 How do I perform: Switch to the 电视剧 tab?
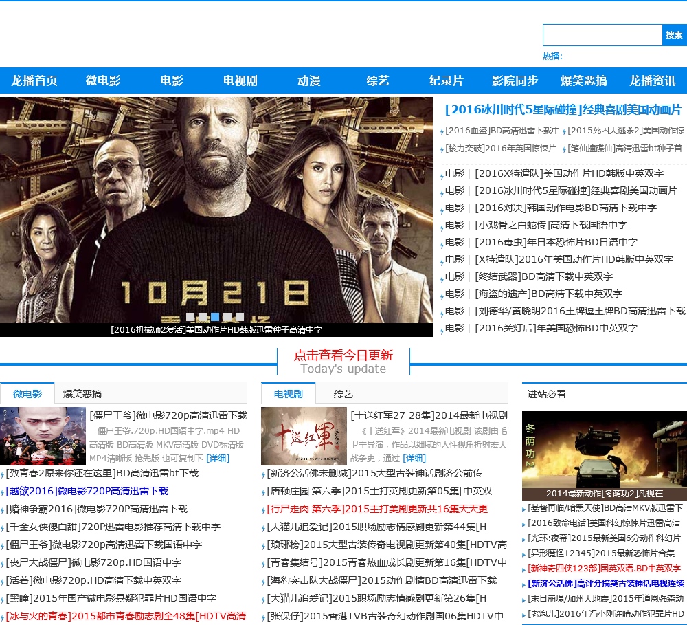coord(288,394)
